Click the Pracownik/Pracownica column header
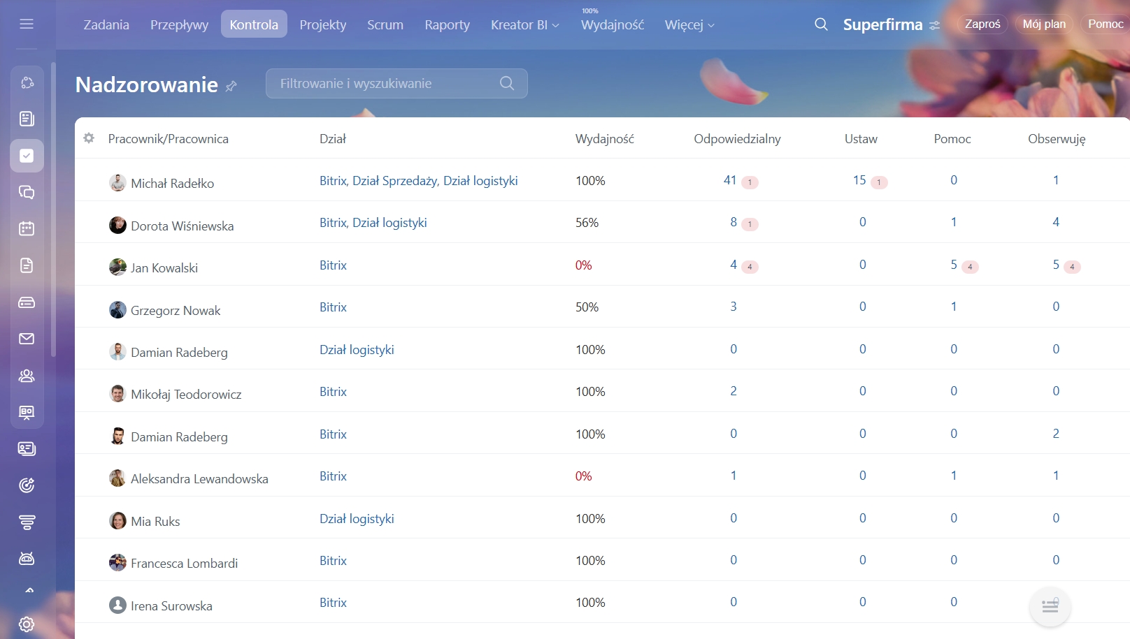The height and width of the screenshot is (639, 1130). point(169,139)
